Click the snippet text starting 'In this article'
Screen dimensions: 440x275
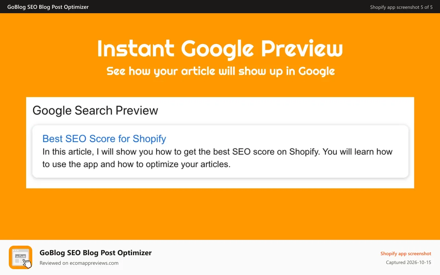(x=217, y=158)
